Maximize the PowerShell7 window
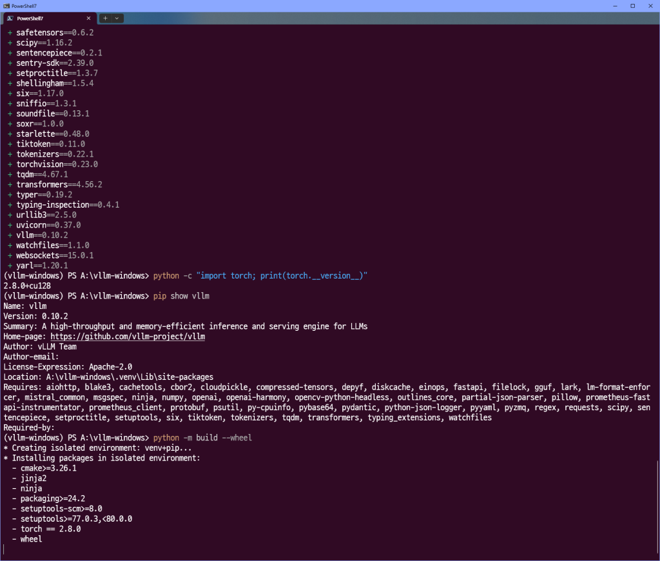 [x=632, y=5]
